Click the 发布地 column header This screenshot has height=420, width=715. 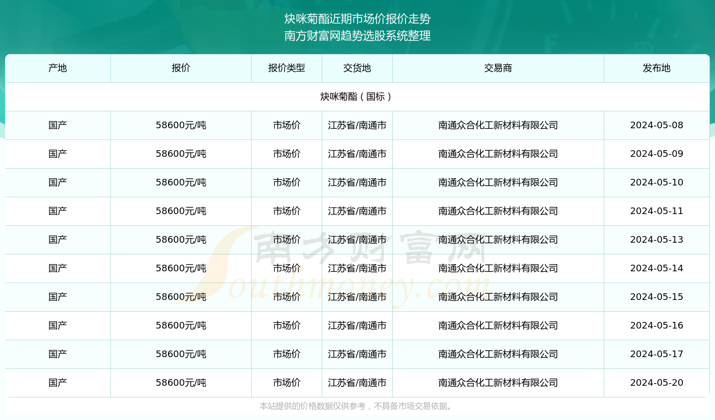(657, 68)
